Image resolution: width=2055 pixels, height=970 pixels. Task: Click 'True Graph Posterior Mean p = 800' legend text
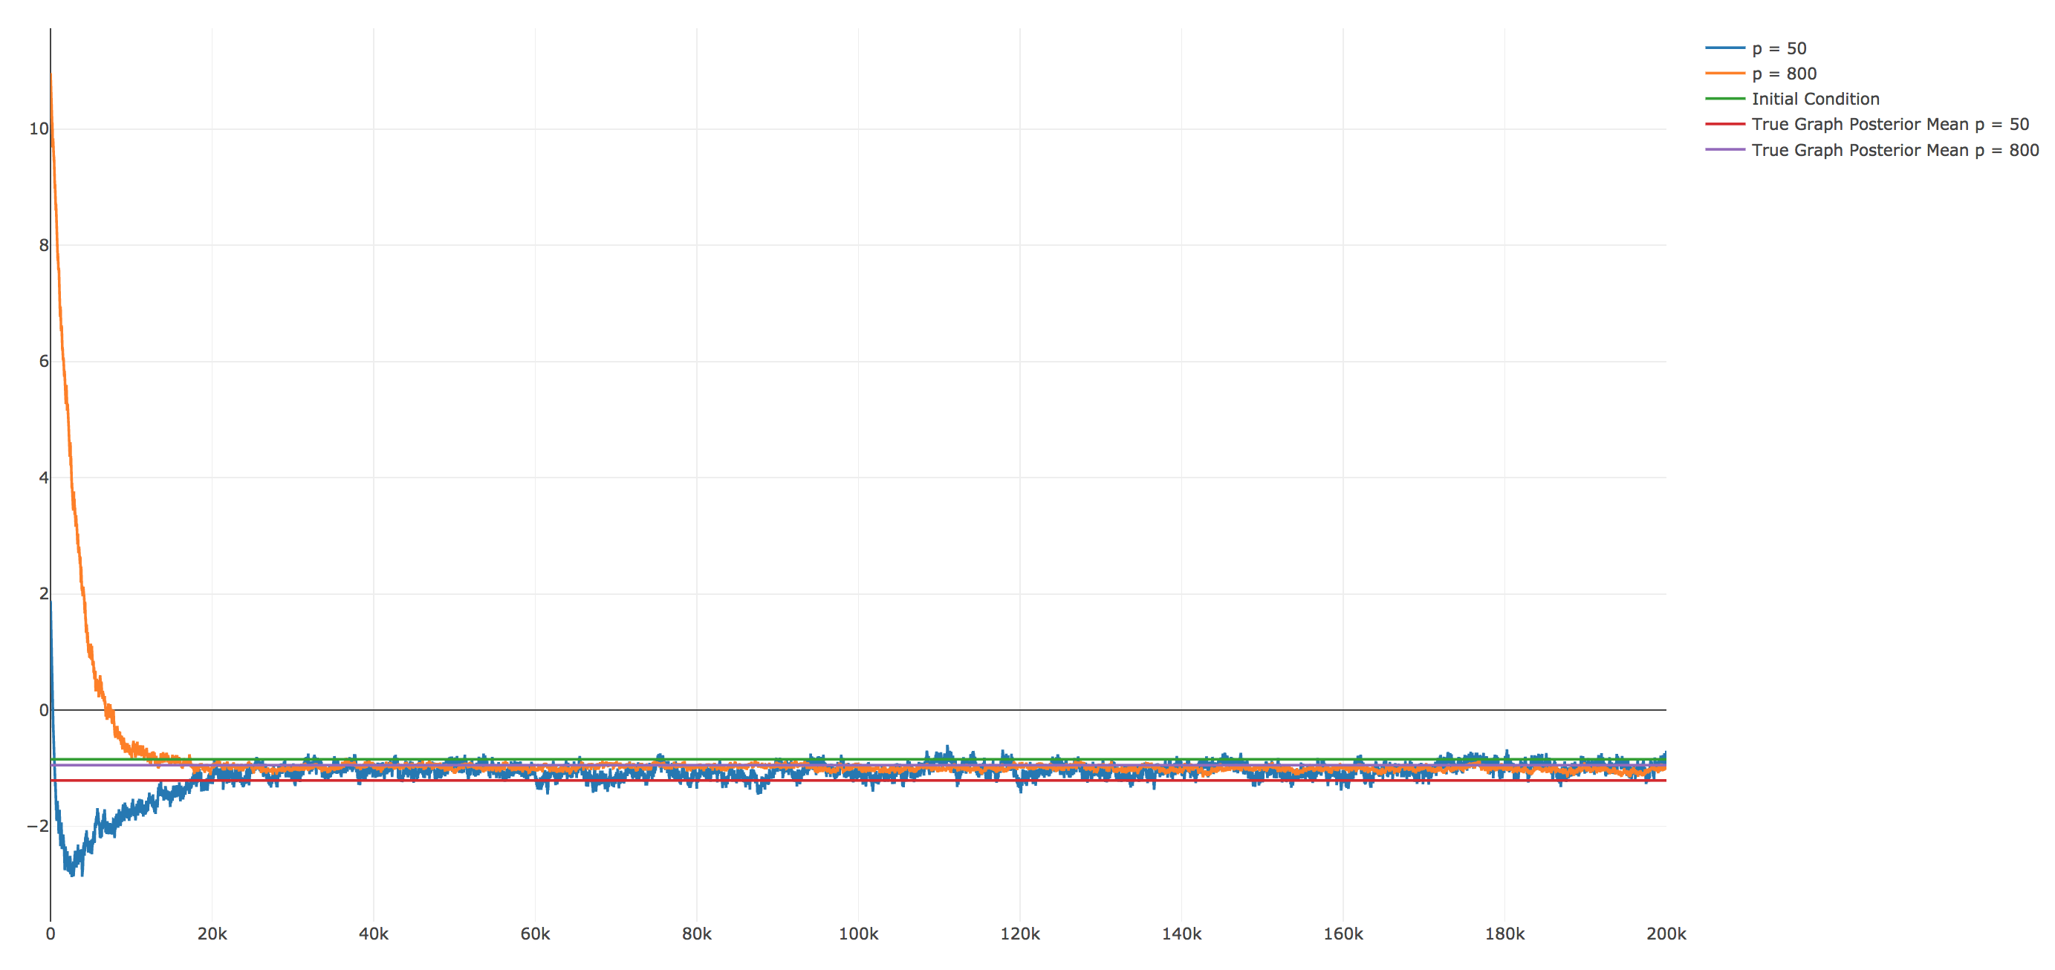(x=1895, y=150)
